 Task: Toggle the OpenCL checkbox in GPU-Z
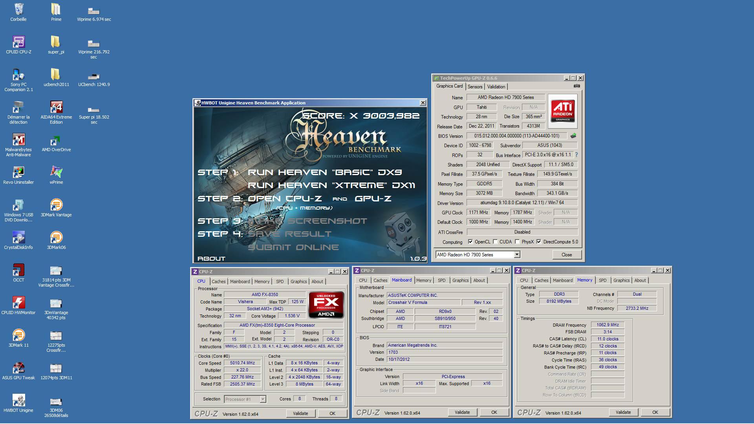[x=470, y=242]
